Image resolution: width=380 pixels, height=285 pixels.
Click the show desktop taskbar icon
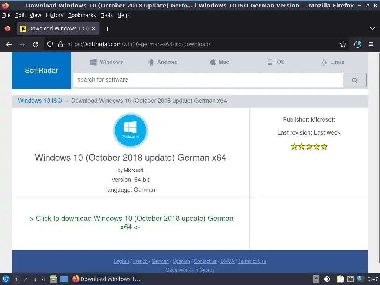click(64, 279)
